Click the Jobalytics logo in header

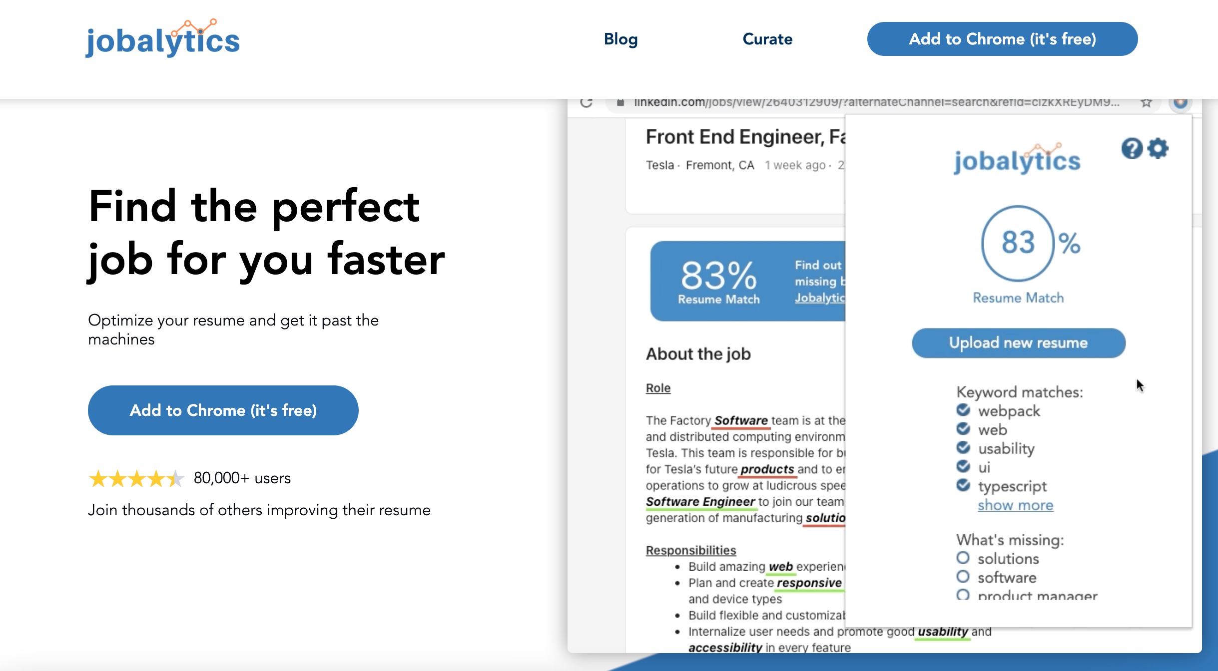[163, 39]
